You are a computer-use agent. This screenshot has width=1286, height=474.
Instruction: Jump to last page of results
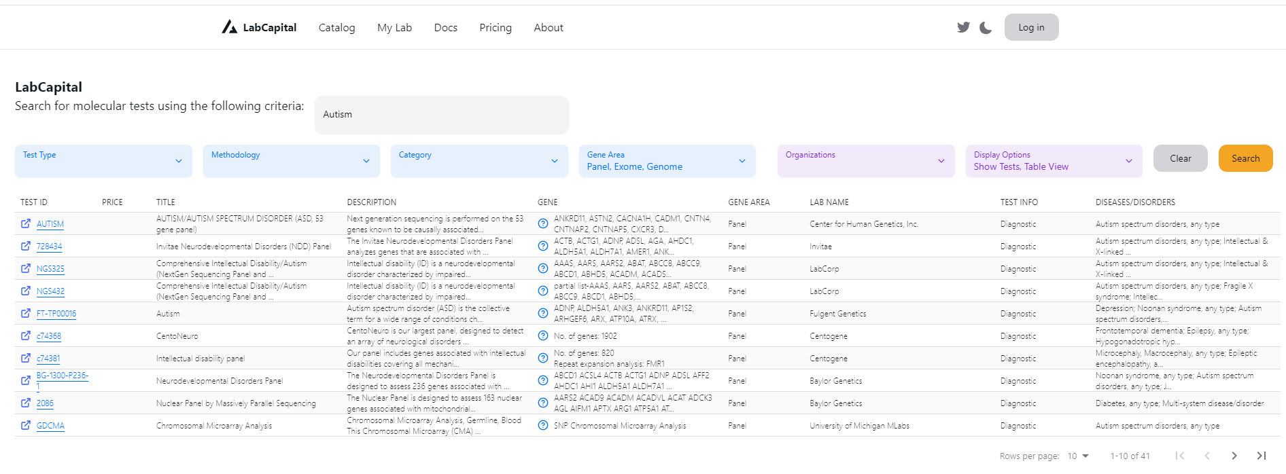coord(1262,456)
